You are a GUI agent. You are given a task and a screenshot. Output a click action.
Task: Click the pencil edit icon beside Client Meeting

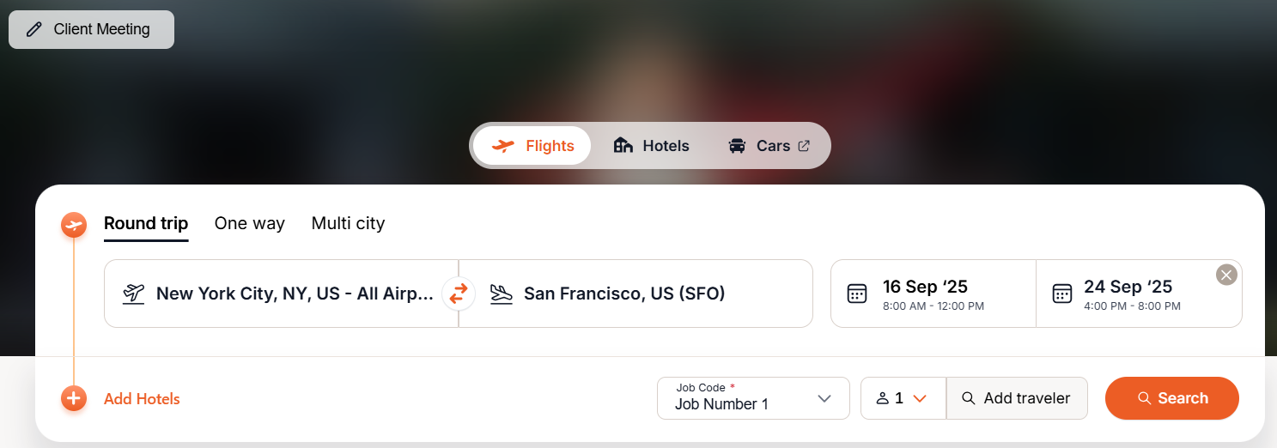coord(34,29)
